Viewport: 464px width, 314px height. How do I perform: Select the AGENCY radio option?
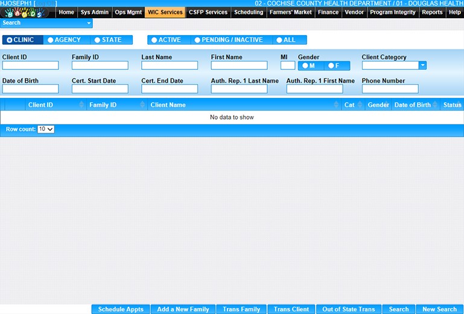[x=67, y=40]
